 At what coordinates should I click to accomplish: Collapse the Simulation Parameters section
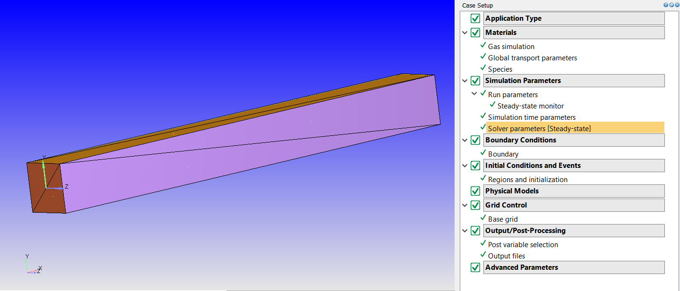[465, 80]
